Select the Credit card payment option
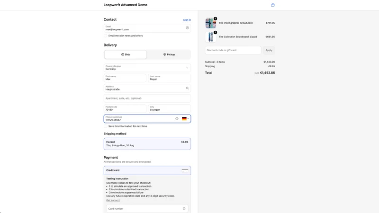This screenshot has width=379, height=213. [x=147, y=170]
